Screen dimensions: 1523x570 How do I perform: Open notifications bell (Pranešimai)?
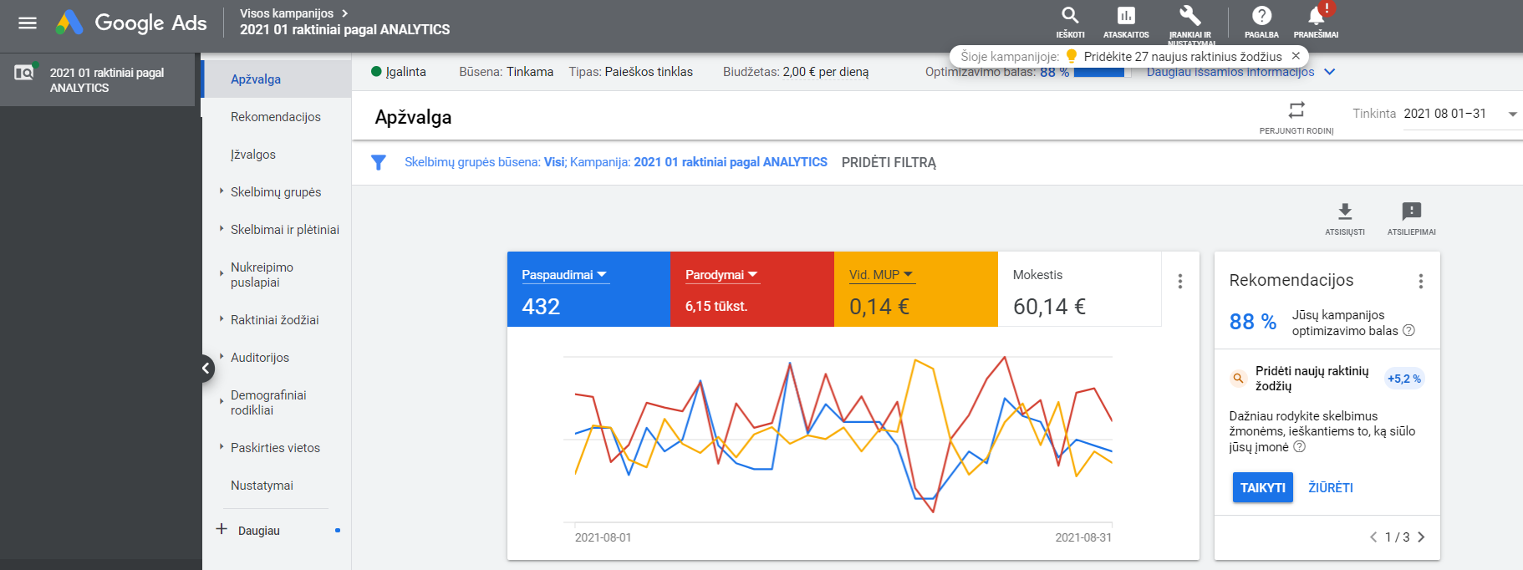click(x=1316, y=23)
